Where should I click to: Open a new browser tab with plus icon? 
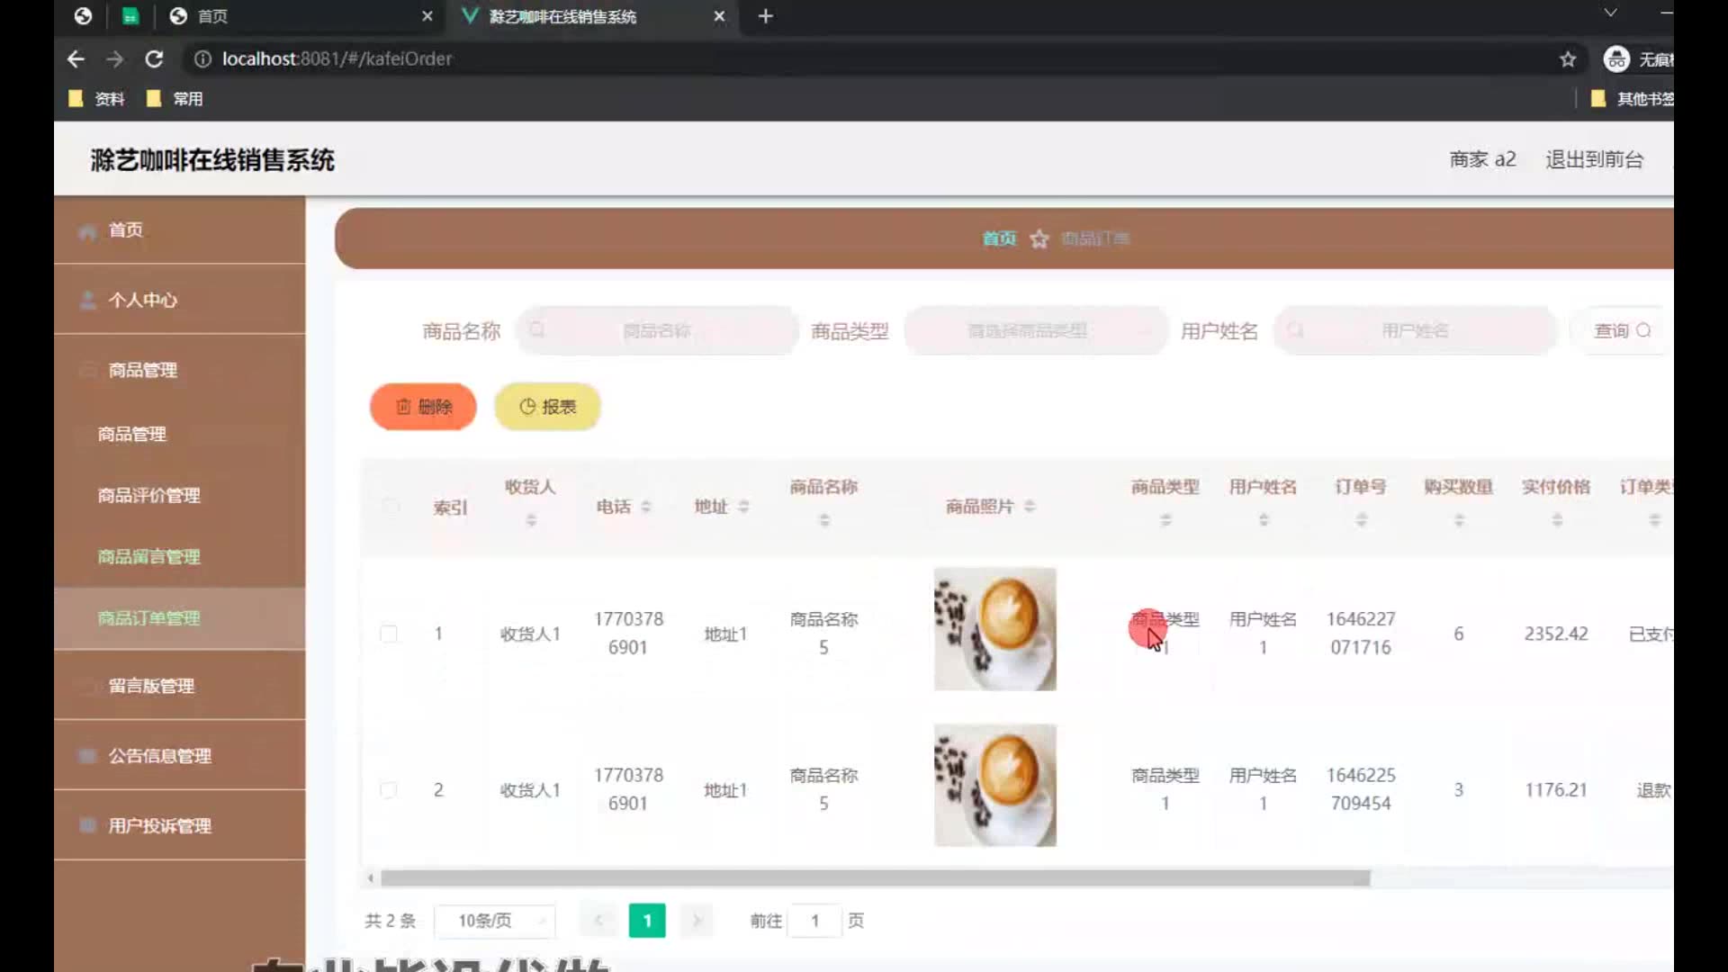click(765, 16)
